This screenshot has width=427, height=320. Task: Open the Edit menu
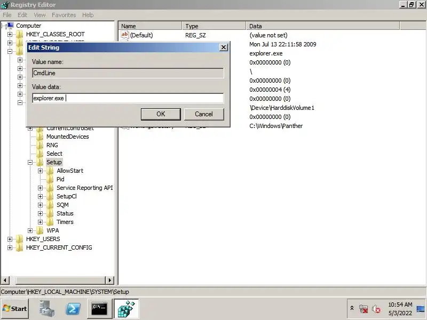[22, 15]
